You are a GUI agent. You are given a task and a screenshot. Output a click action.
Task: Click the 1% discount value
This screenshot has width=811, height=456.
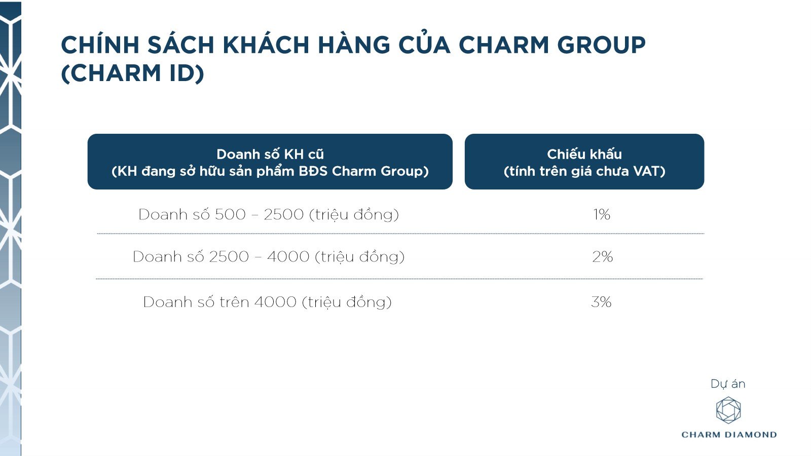point(602,214)
